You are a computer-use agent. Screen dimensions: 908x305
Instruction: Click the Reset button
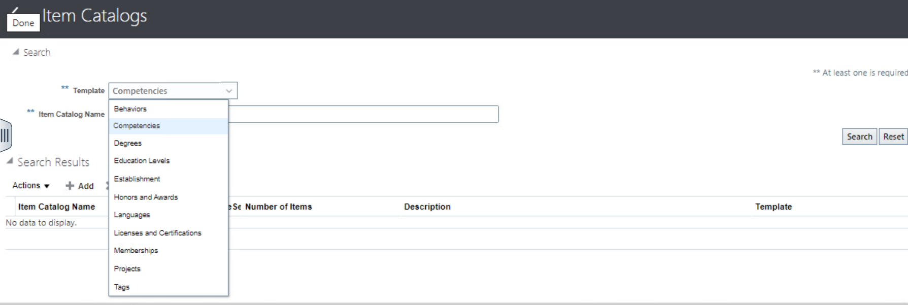893,137
